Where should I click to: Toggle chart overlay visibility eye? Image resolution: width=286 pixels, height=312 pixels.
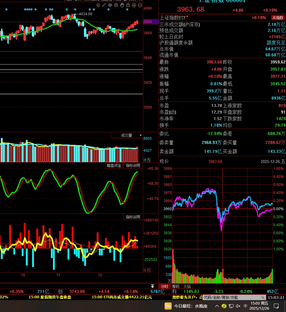click(110, 5)
